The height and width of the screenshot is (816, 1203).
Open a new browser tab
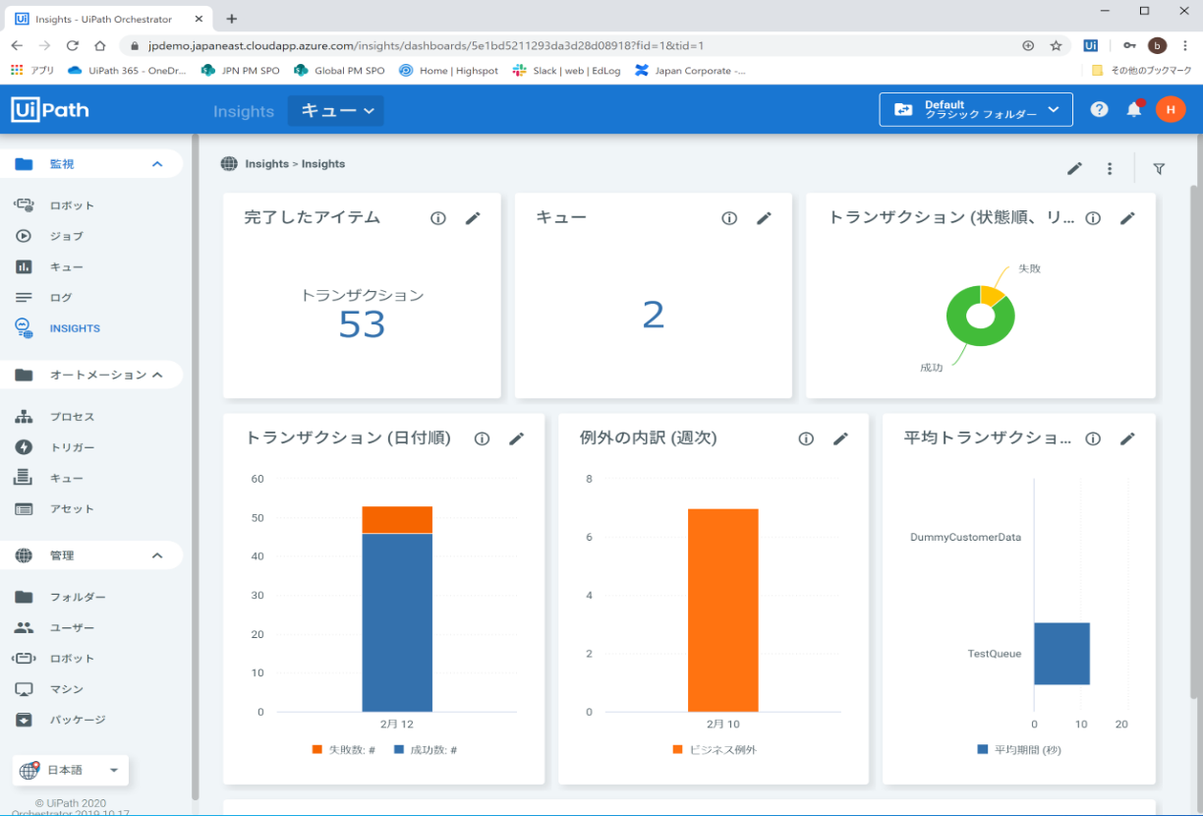click(x=232, y=19)
